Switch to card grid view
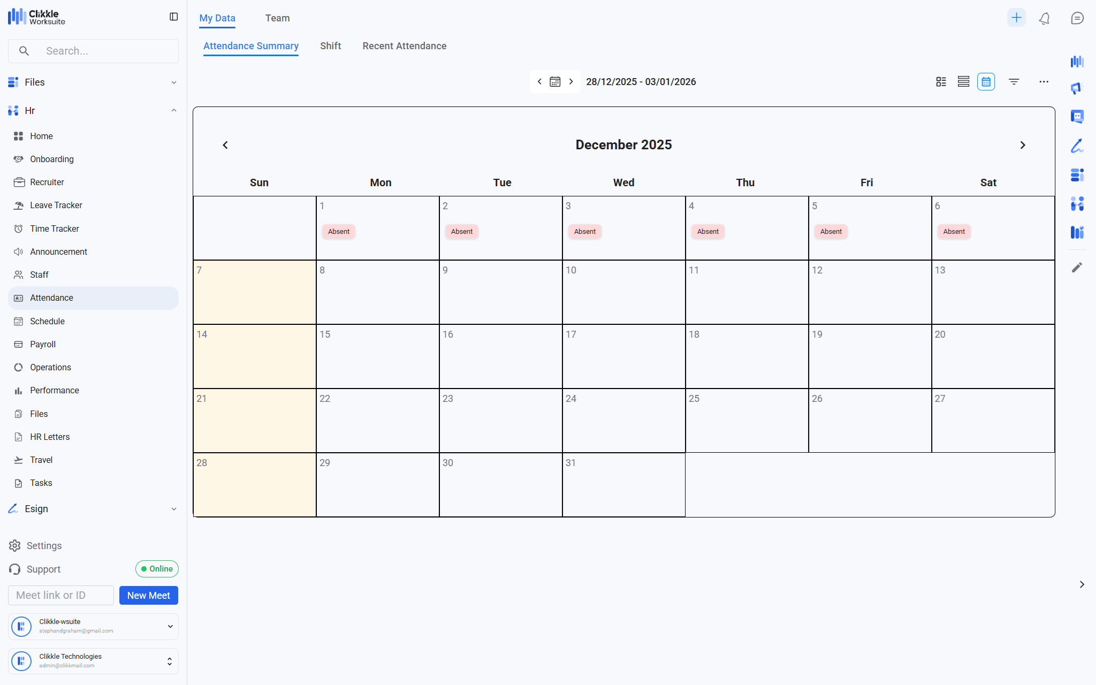1096x685 pixels. point(941,82)
